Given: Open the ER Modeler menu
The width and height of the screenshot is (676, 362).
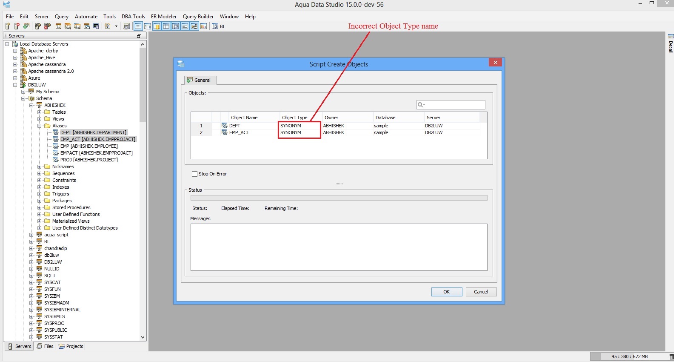Looking at the screenshot, I should tap(164, 17).
